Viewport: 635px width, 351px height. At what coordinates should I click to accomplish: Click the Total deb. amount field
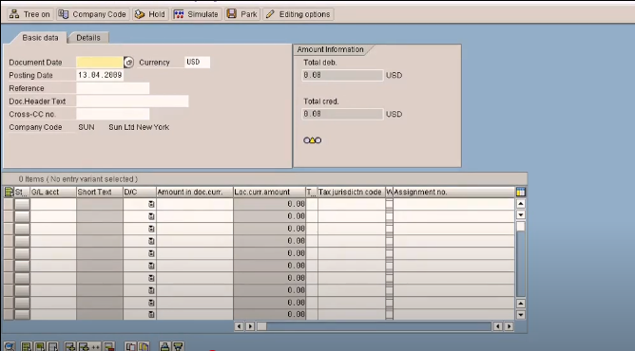342,75
